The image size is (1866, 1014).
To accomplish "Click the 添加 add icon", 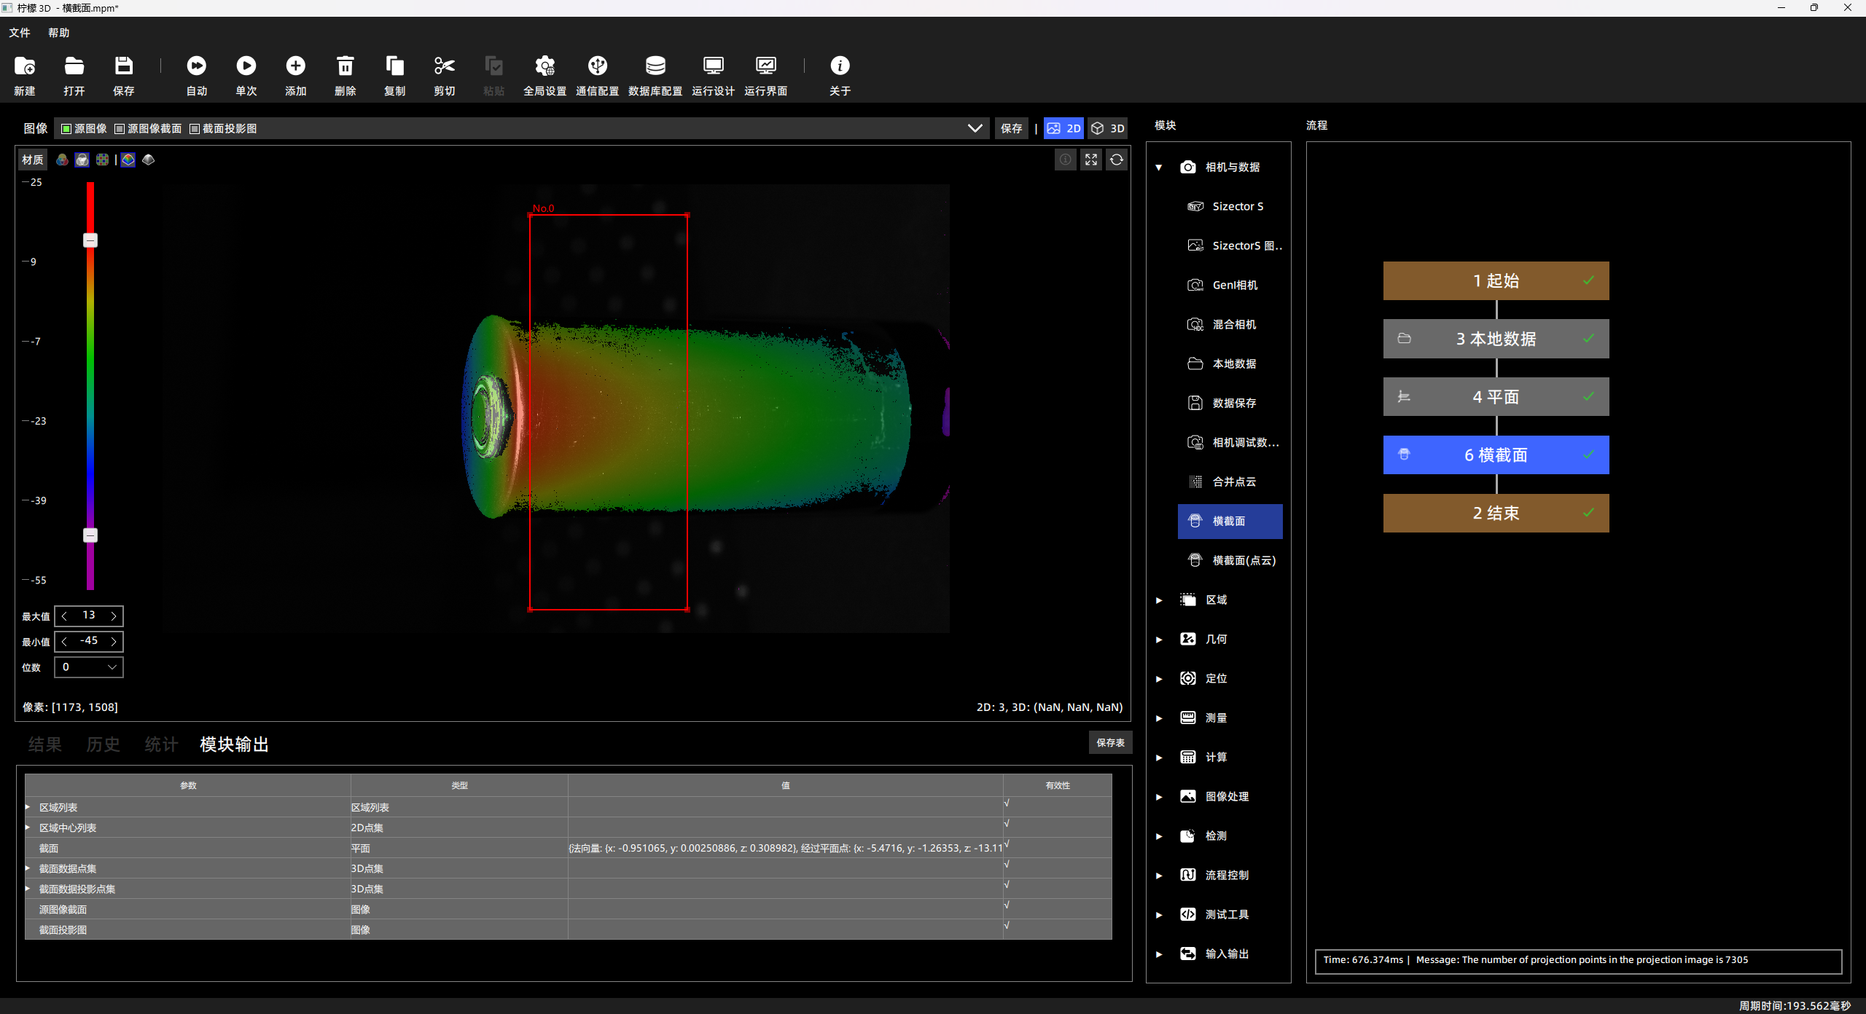I will pyautogui.click(x=296, y=66).
